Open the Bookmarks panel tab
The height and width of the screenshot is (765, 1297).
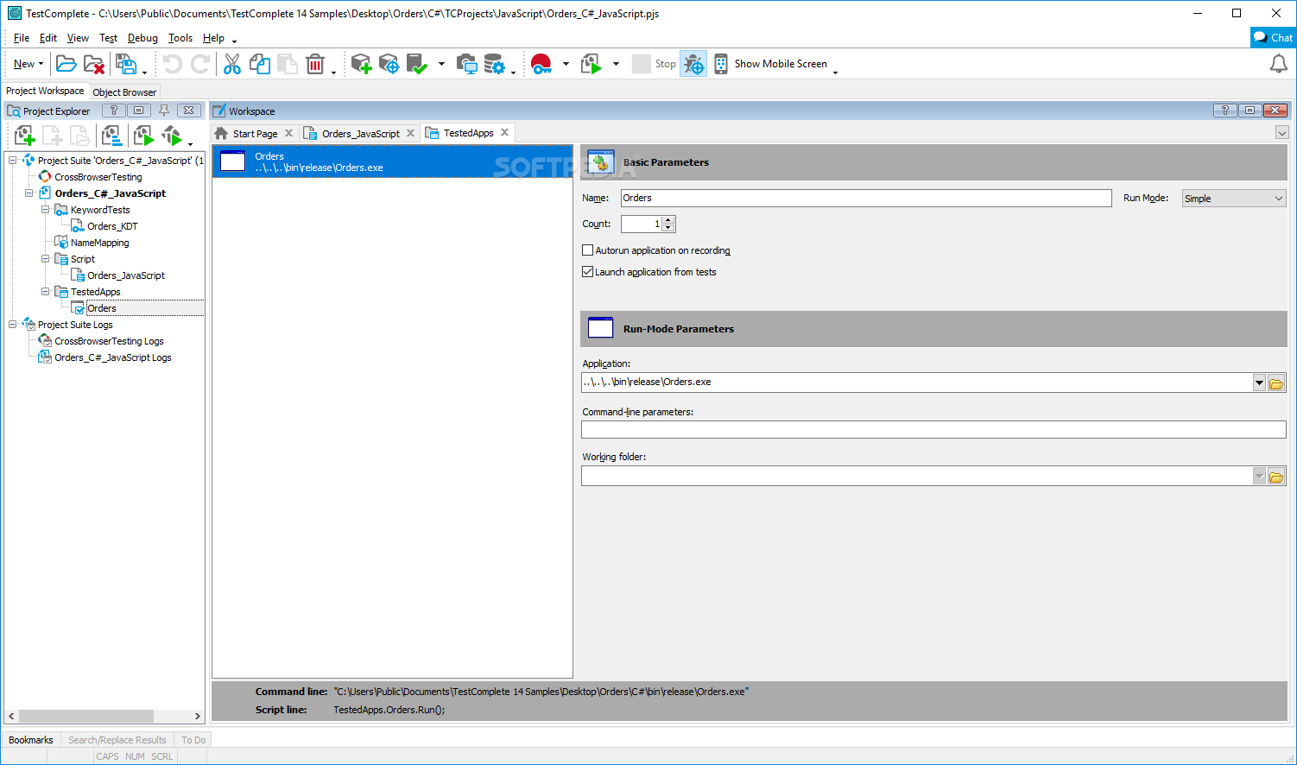pyautogui.click(x=31, y=740)
